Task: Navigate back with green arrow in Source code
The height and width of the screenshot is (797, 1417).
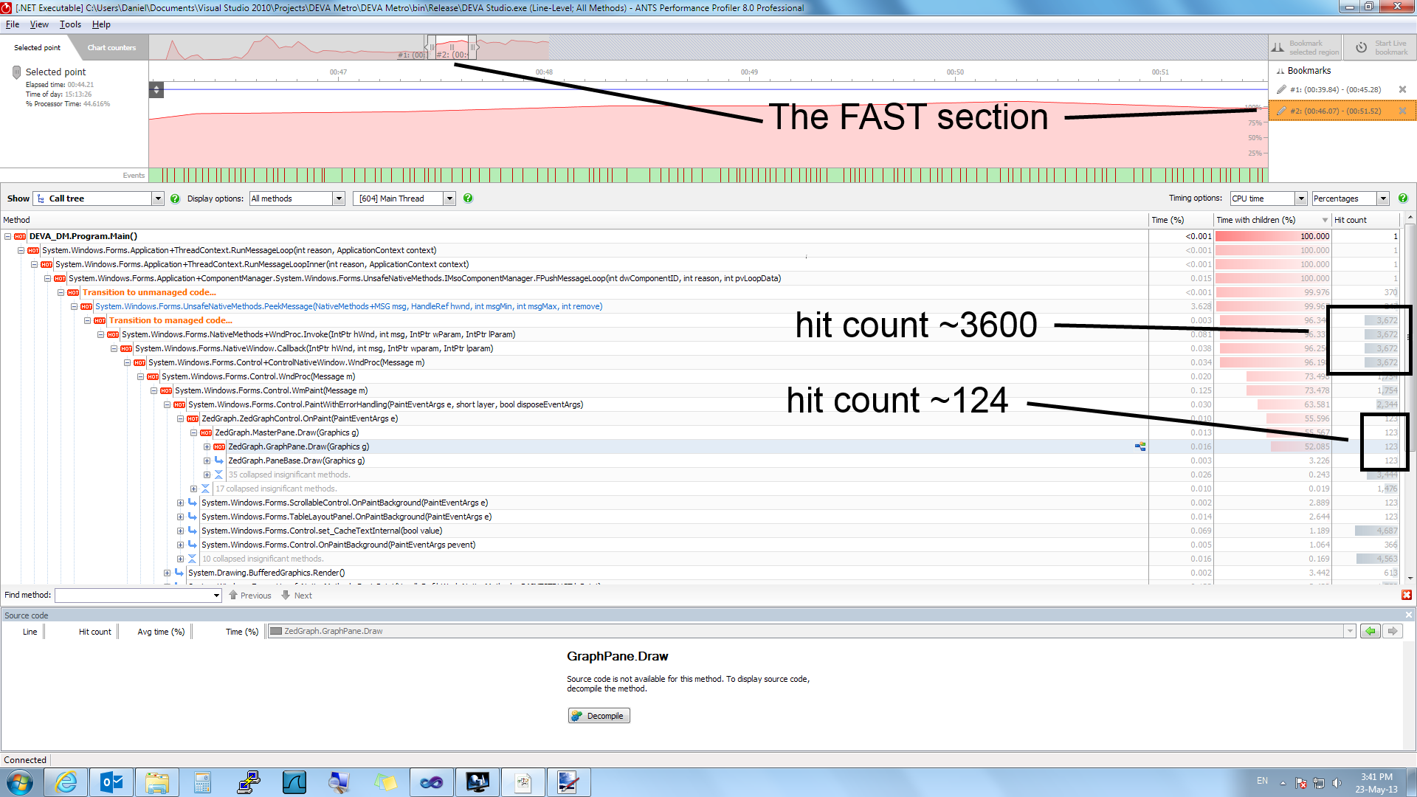Action: pos(1371,631)
